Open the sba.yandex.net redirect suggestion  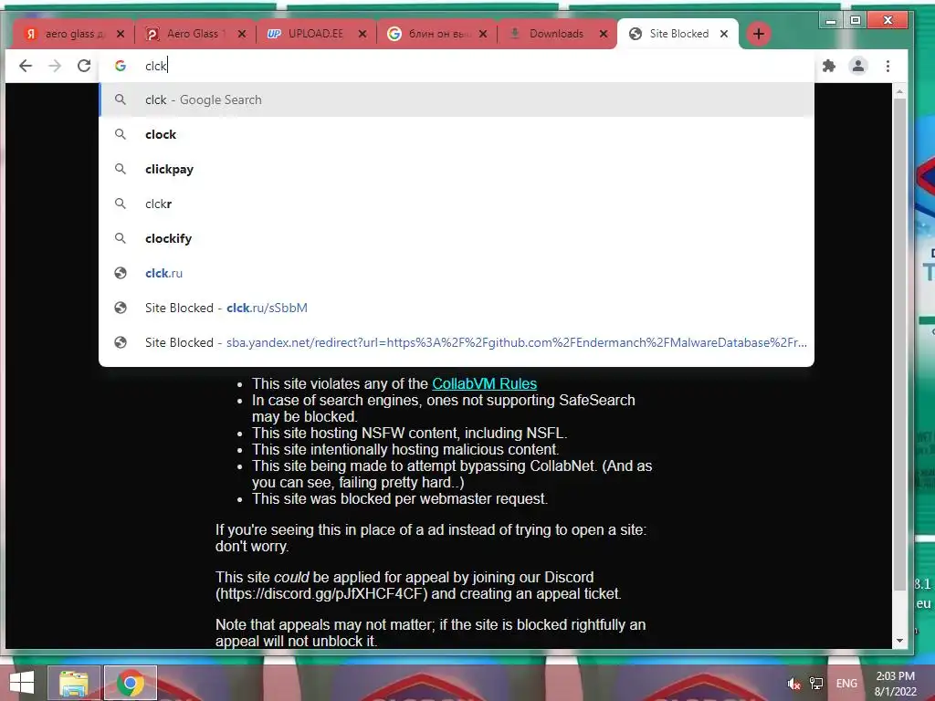(x=457, y=342)
